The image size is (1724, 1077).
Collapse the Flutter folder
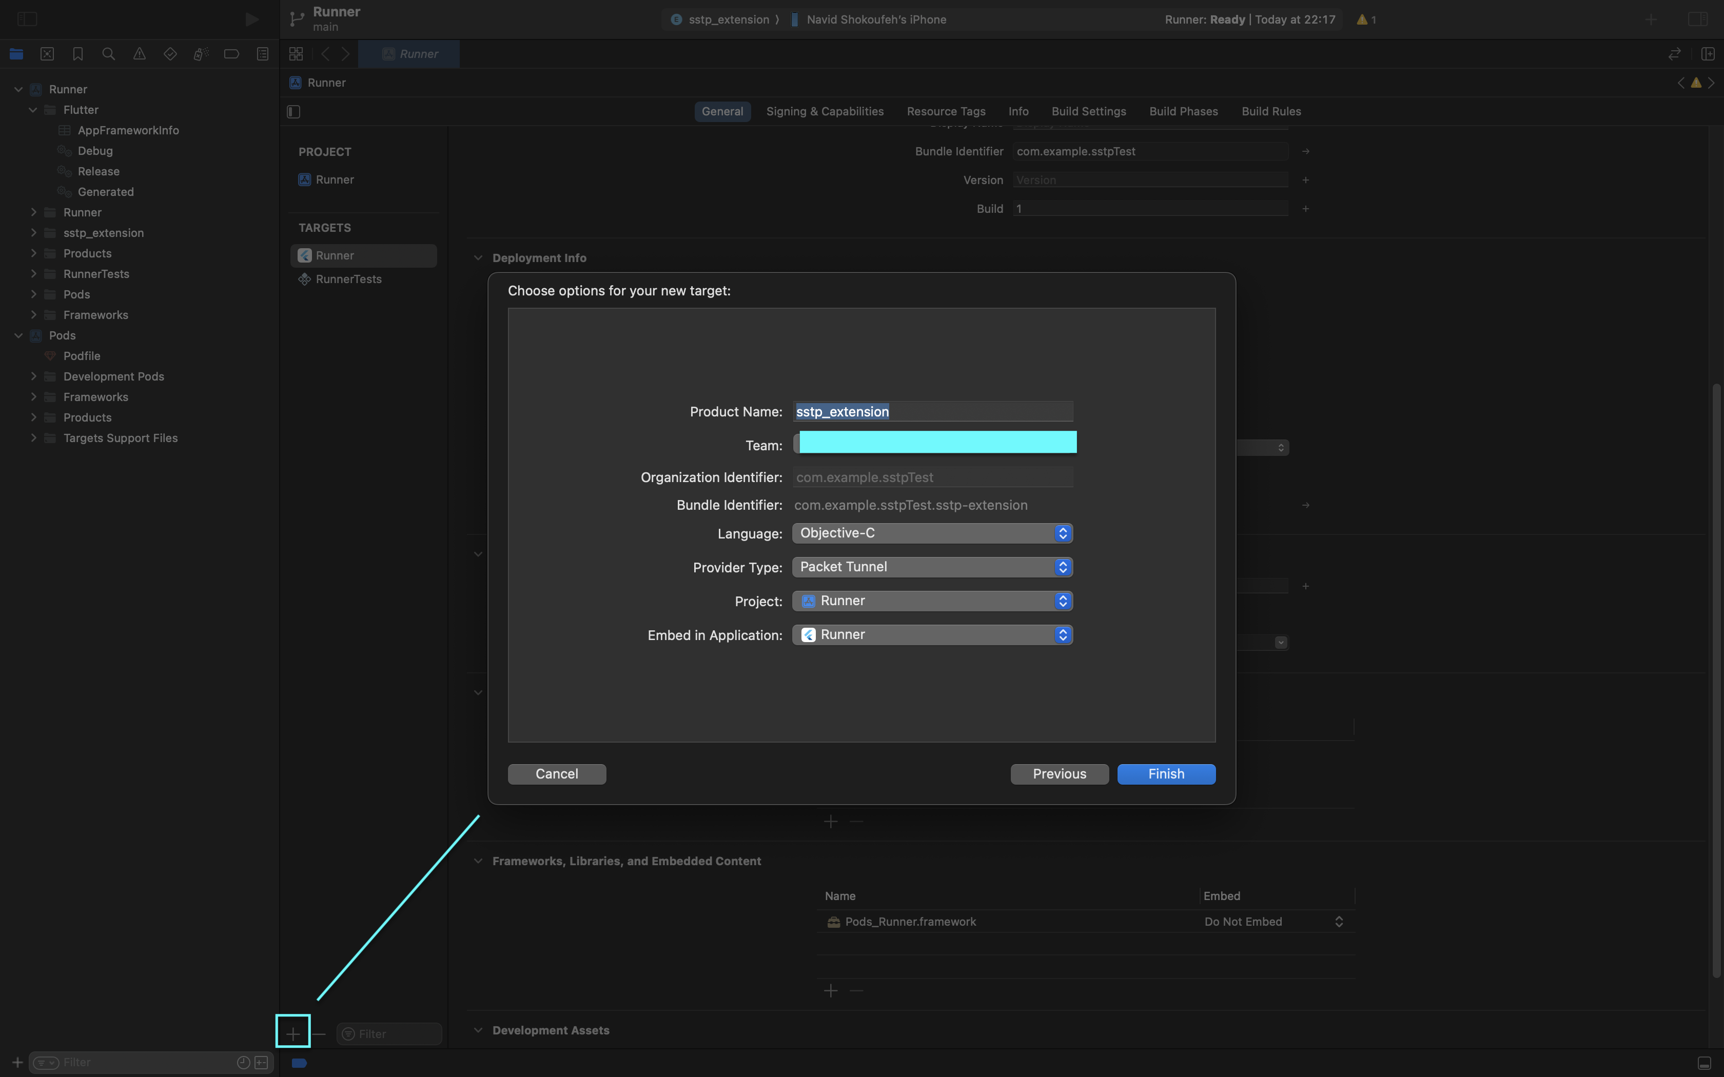[33, 110]
